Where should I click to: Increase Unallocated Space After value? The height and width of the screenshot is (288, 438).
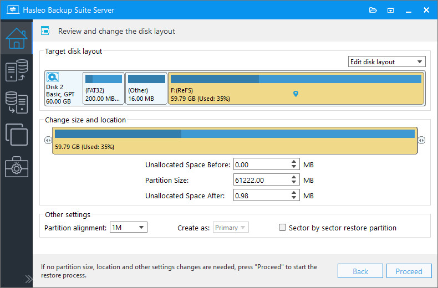(294, 193)
